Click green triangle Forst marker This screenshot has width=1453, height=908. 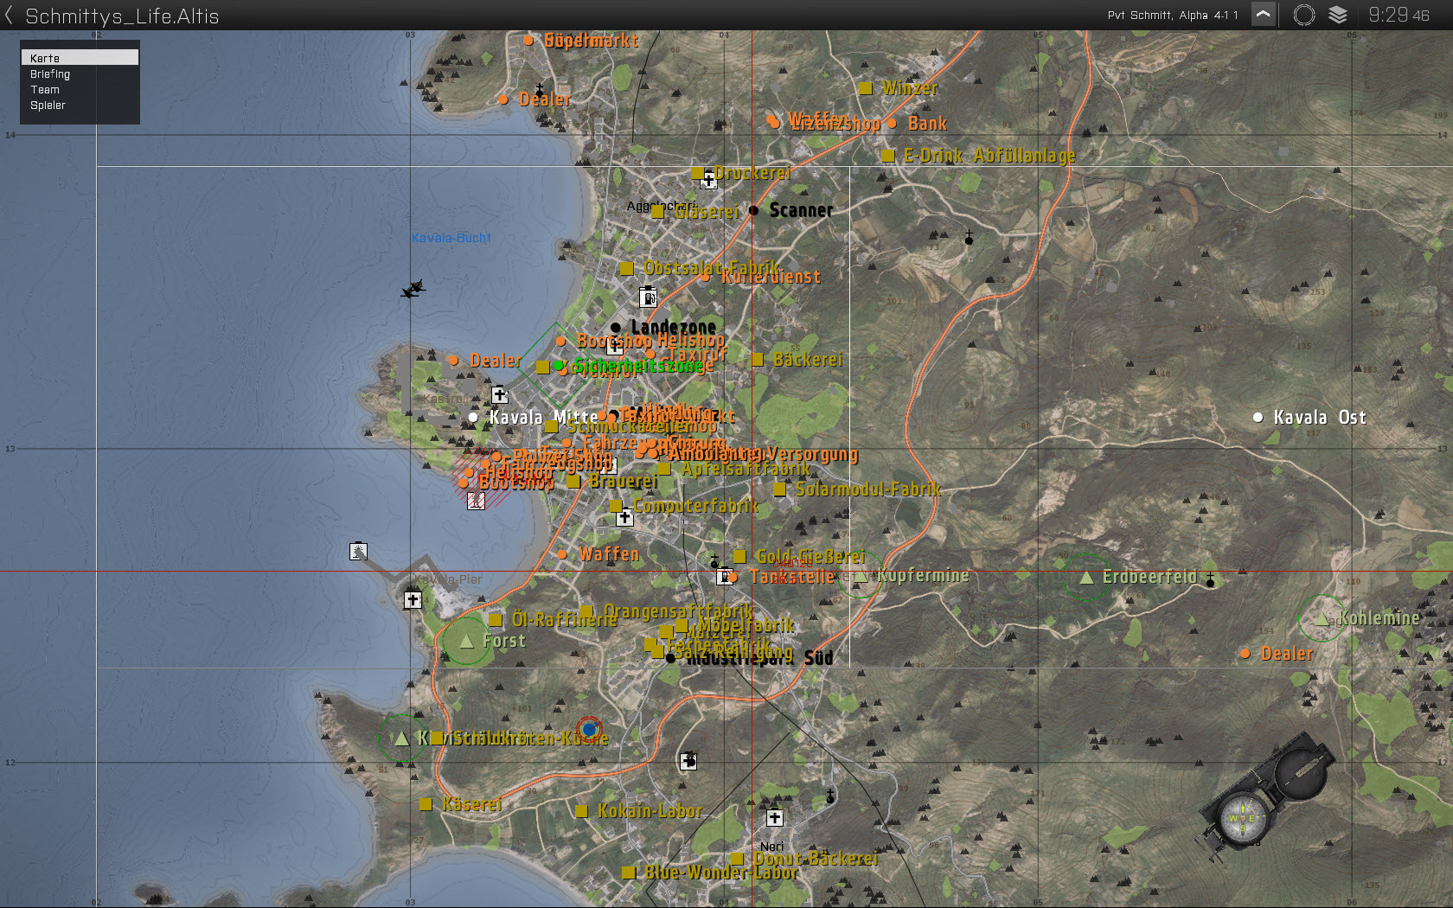pos(466,641)
